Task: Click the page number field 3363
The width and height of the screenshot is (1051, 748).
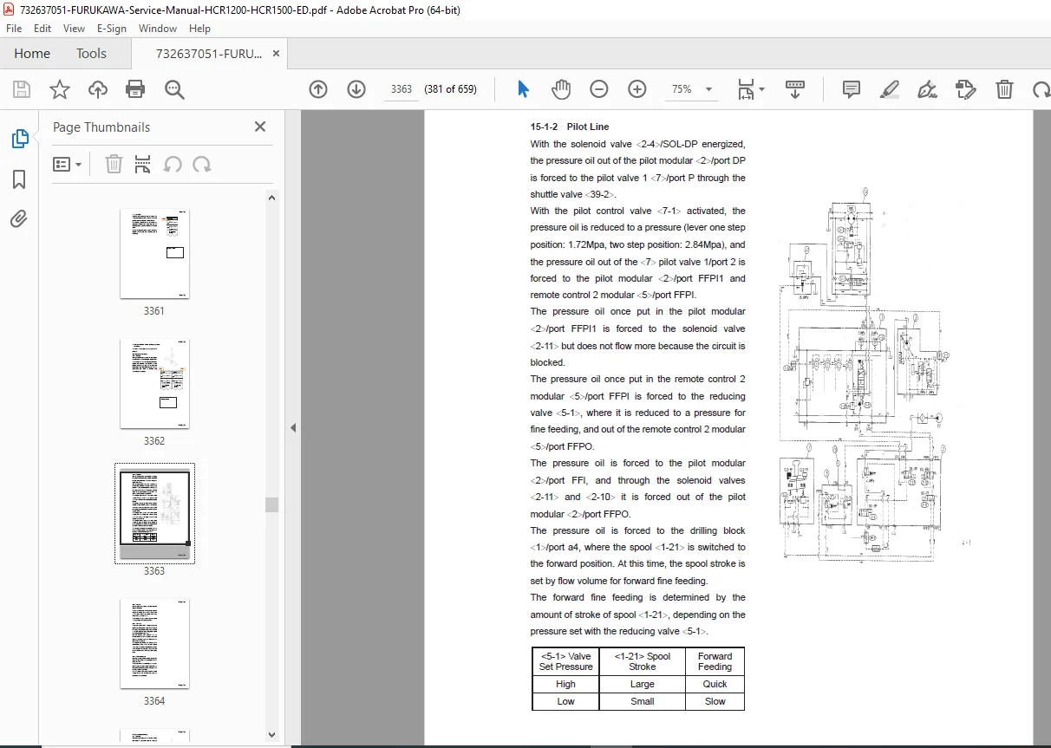Action: pos(401,89)
